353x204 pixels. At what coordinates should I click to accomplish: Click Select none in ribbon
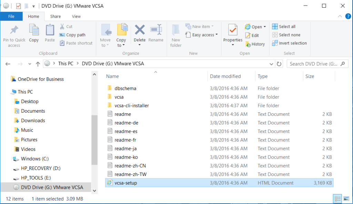click(x=286, y=35)
